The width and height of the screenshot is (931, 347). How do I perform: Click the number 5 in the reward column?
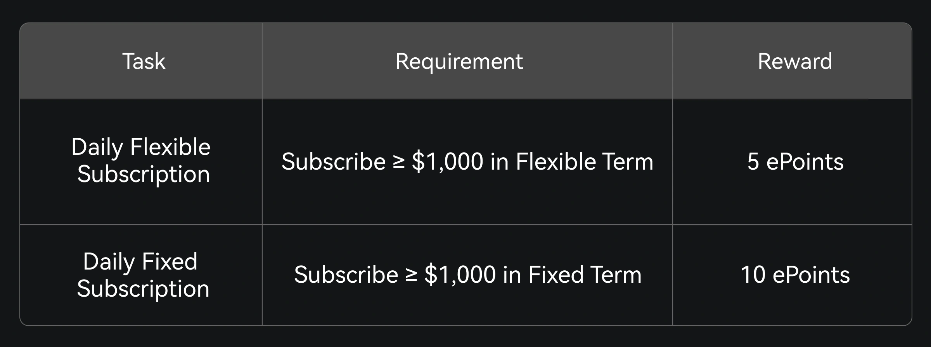[753, 161]
